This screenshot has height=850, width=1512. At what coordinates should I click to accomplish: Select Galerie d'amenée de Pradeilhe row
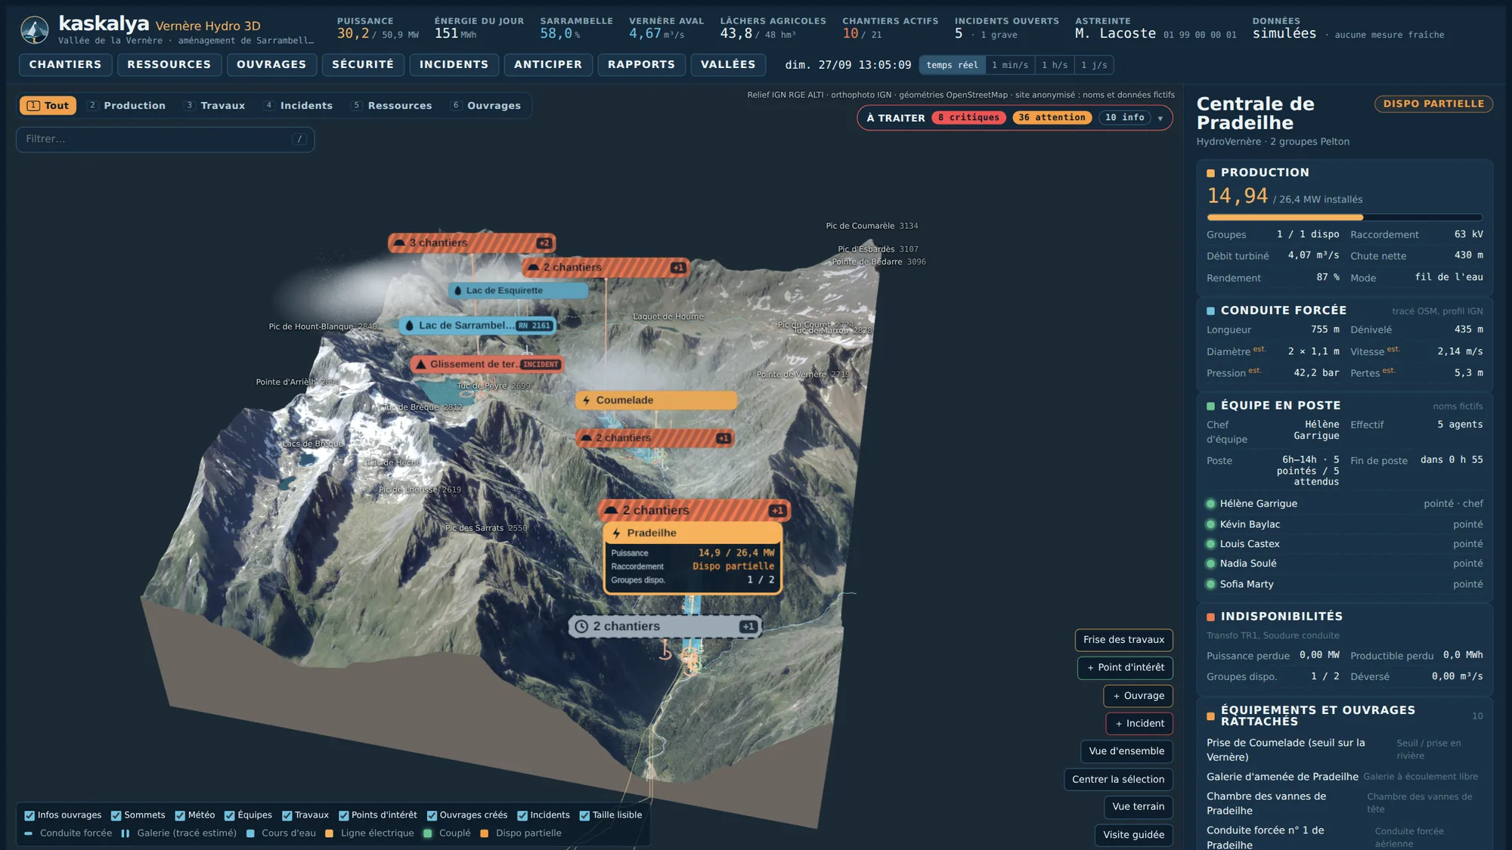(1343, 777)
